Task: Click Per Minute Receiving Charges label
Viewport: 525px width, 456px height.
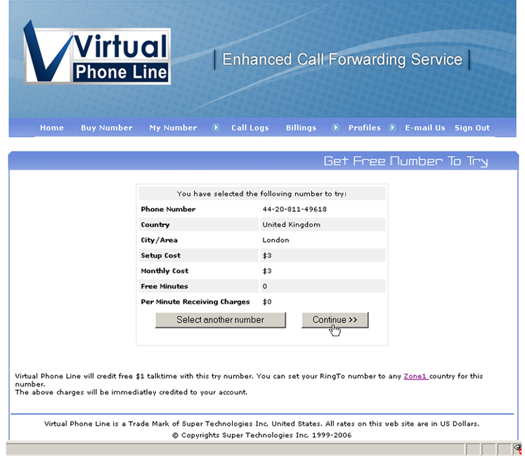Action: 195,302
